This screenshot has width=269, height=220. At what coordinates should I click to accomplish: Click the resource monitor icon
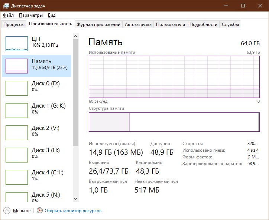(40, 210)
